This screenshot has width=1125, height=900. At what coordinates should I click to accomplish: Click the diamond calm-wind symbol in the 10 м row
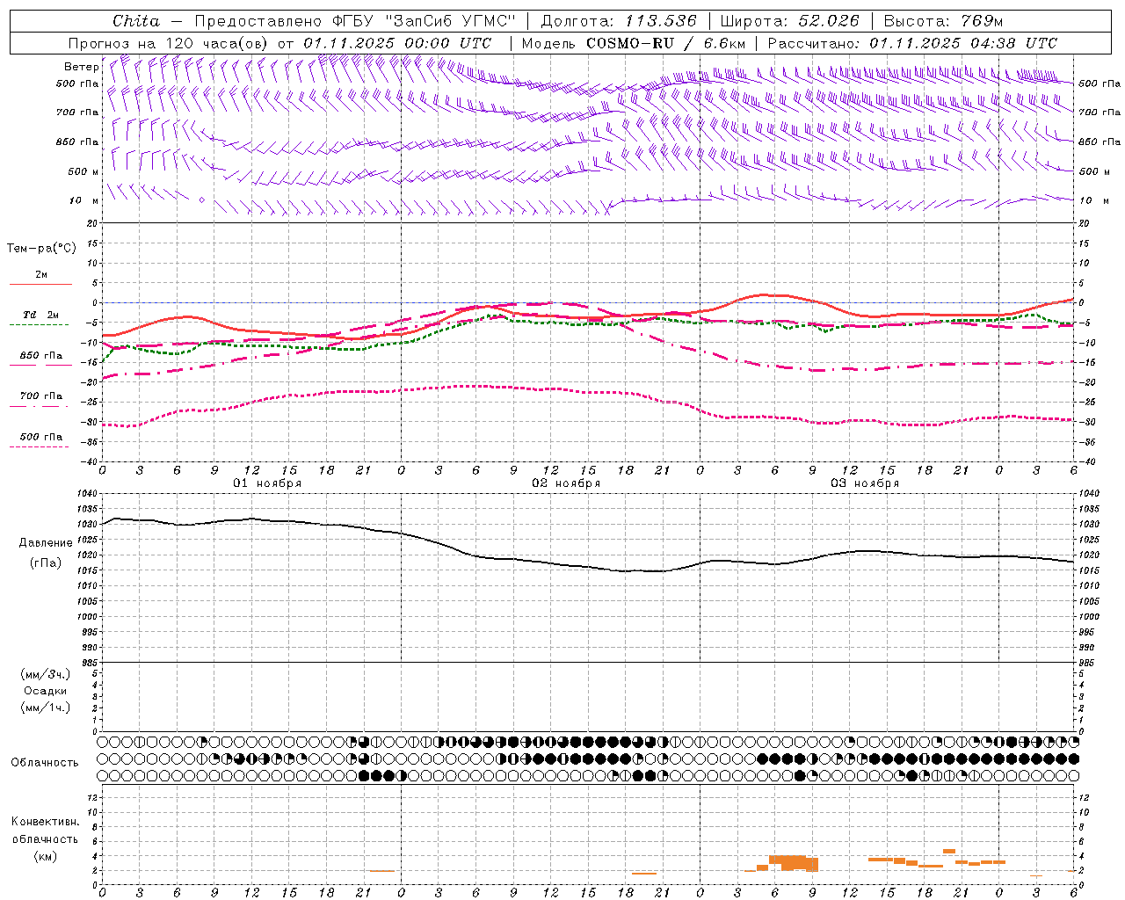tap(201, 200)
